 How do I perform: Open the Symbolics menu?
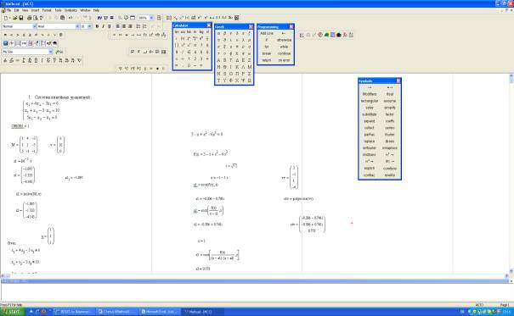pos(71,10)
